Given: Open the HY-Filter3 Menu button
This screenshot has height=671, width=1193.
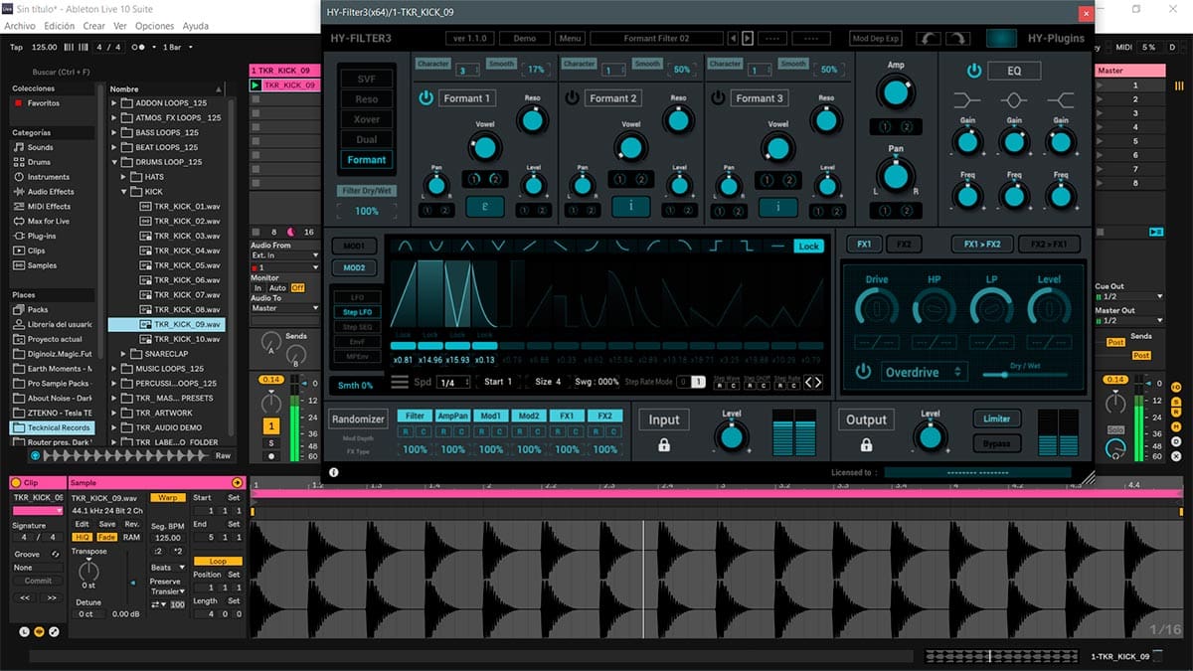Looking at the screenshot, I should (x=570, y=38).
